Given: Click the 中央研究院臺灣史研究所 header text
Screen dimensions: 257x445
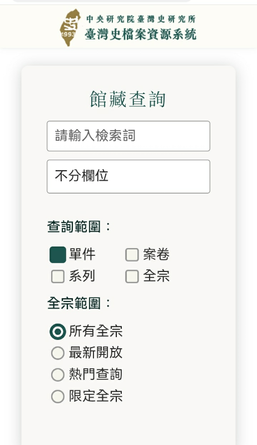Looking at the screenshot, I should 141,19.
